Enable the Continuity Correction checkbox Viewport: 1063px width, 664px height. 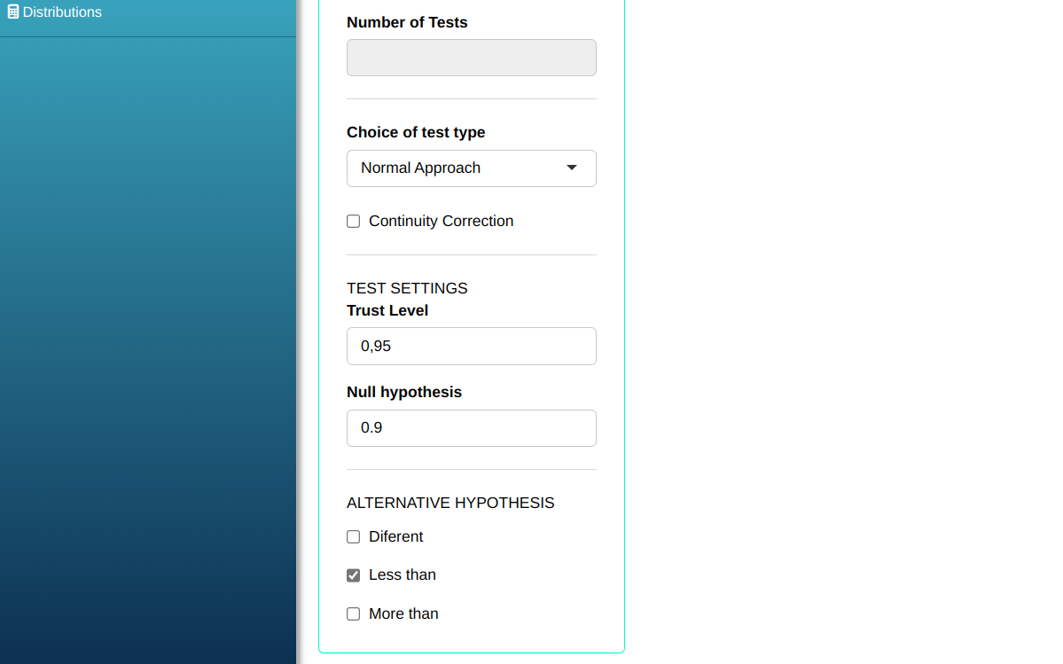[354, 222]
